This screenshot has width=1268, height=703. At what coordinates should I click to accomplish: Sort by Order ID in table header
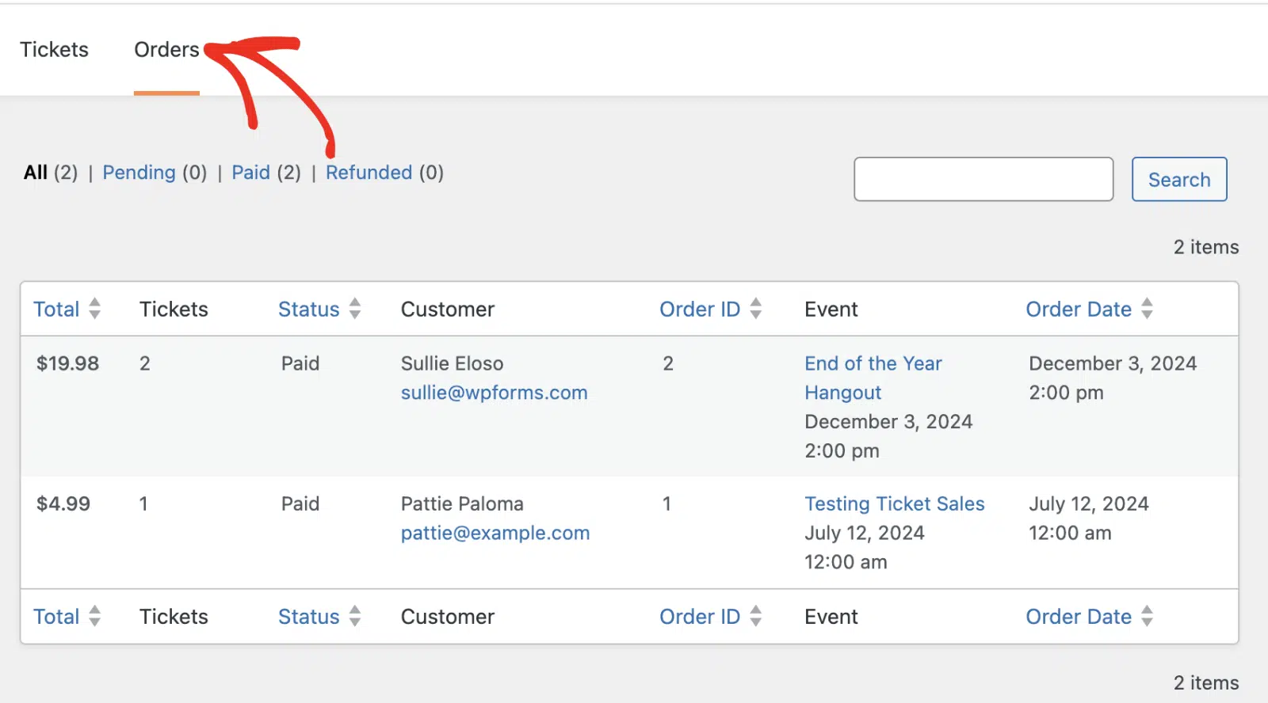pyautogui.click(x=700, y=309)
